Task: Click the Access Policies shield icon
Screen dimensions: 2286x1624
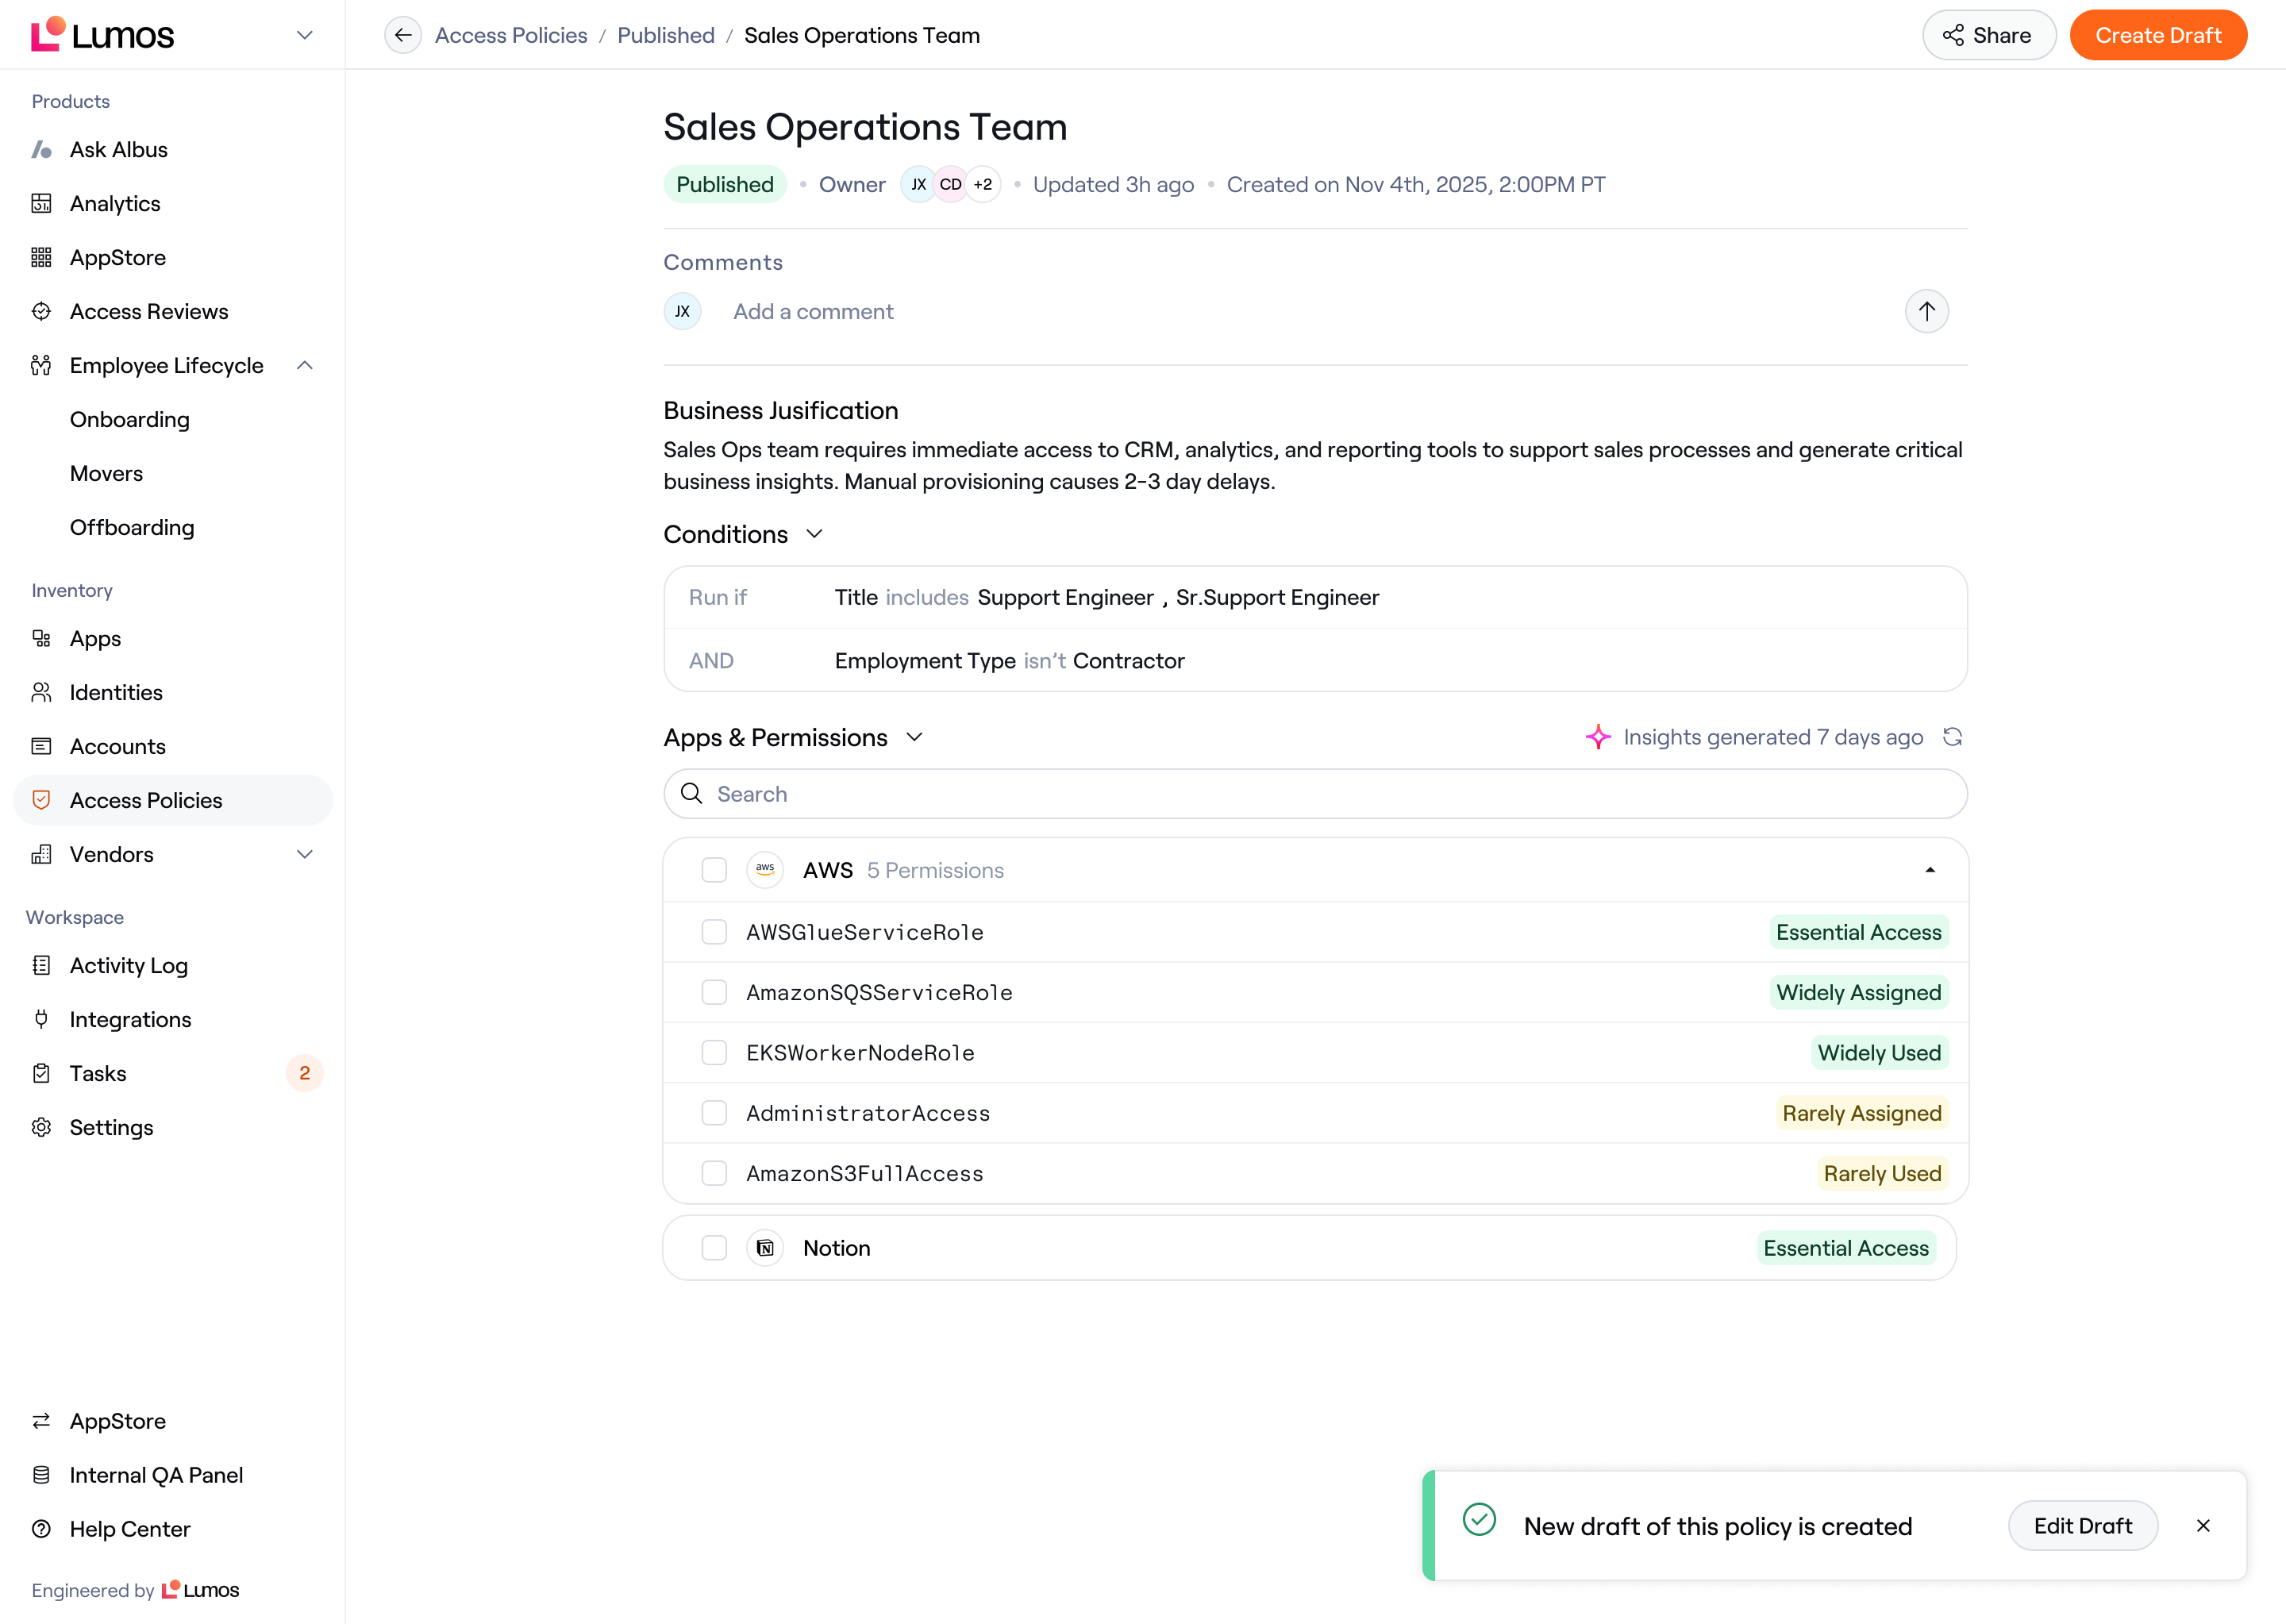Action: tap(41, 800)
